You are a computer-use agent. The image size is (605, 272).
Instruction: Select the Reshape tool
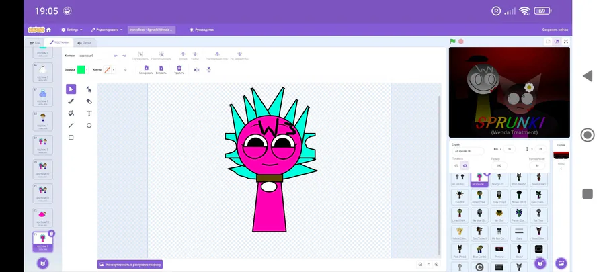[89, 89]
